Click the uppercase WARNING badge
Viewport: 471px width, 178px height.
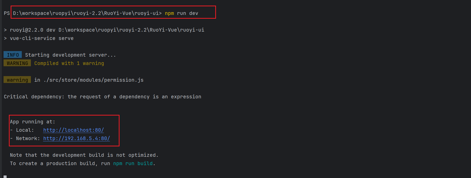pos(17,63)
